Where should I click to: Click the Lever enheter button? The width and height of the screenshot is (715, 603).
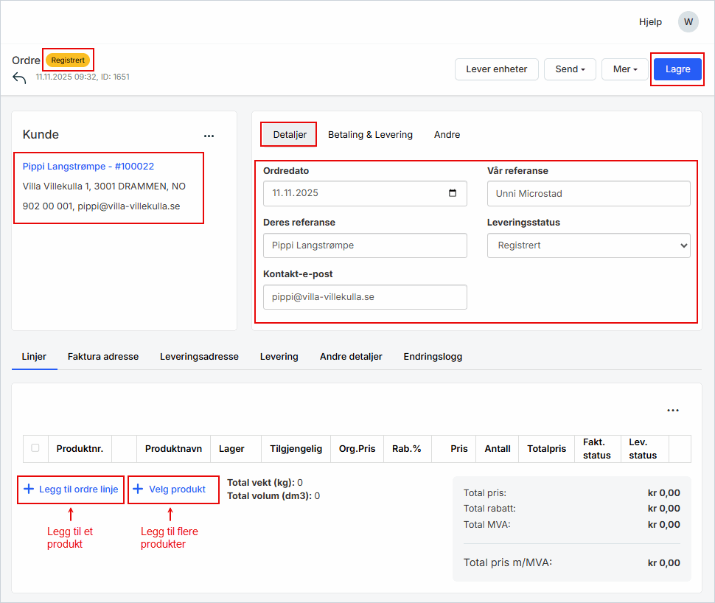496,69
